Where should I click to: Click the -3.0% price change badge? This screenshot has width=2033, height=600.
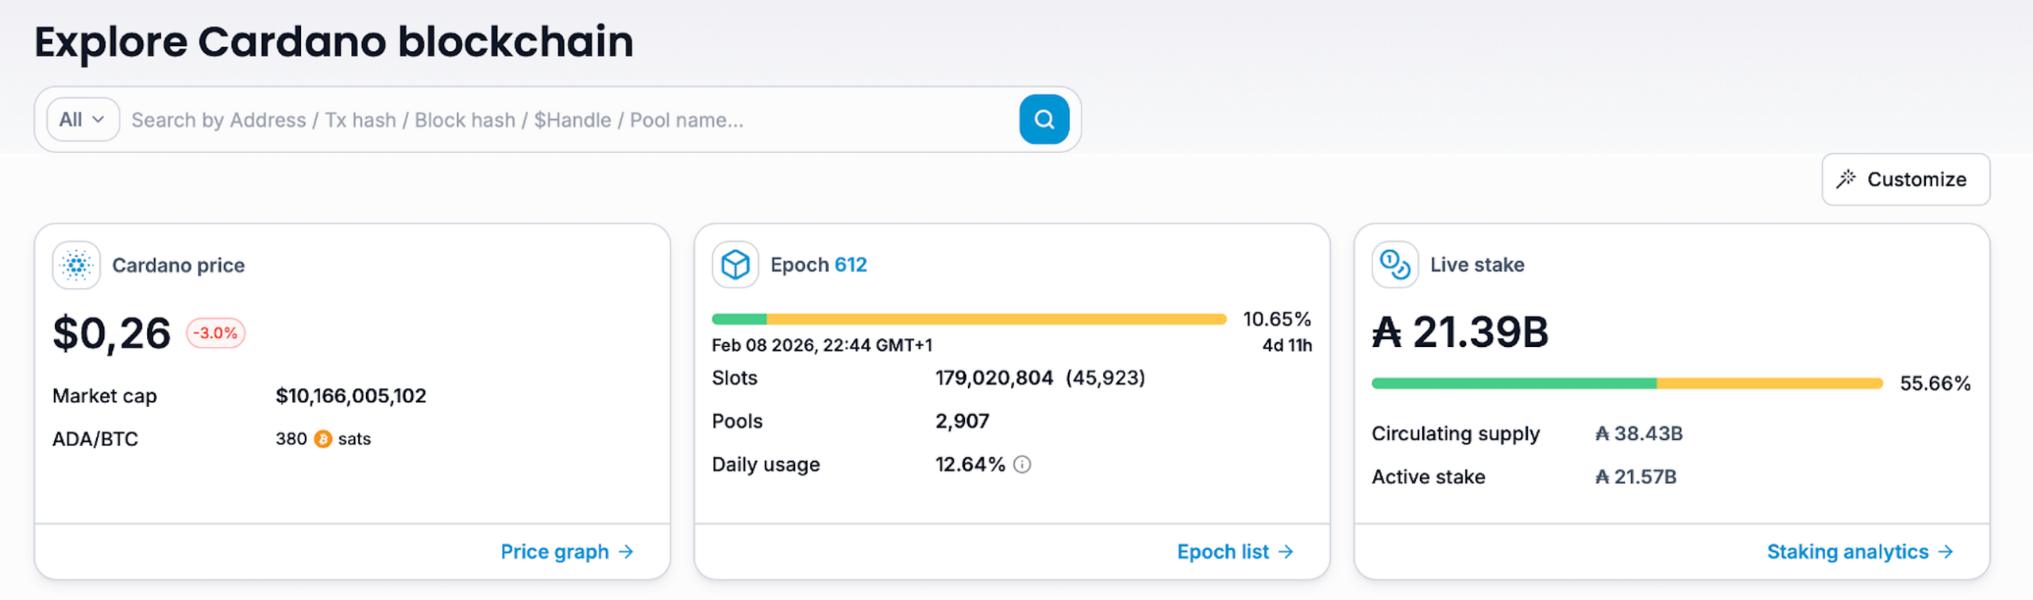(215, 333)
